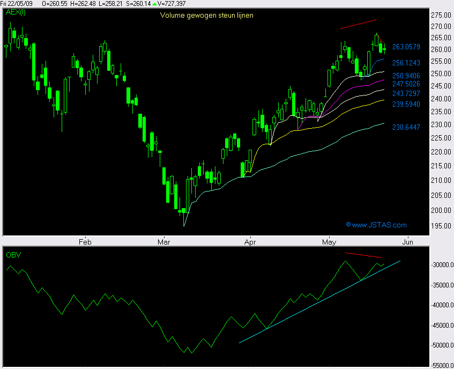
Task: Select the chart title 'Volume gewogen steun lijnen'
Action: click(207, 15)
